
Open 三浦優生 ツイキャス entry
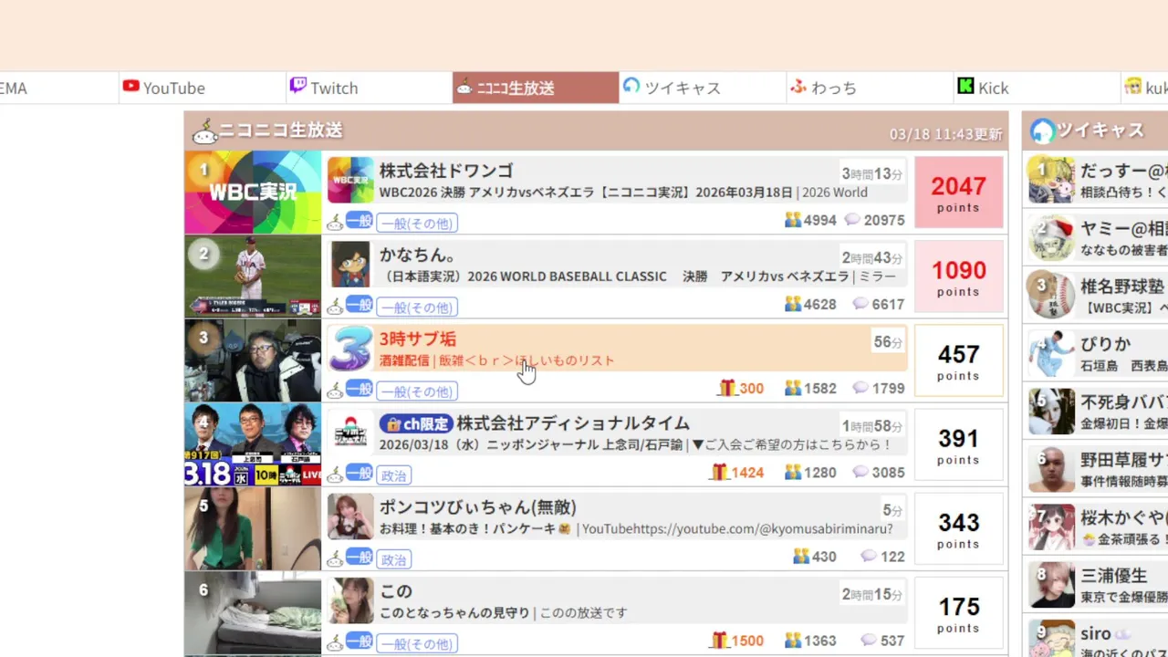[x=1097, y=586]
